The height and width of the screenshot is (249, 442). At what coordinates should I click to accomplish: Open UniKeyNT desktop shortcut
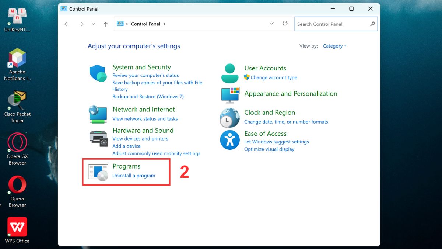17,20
